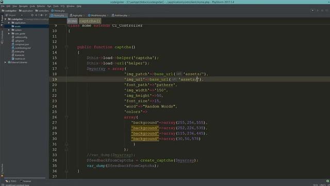Open the Code menu

32,6
